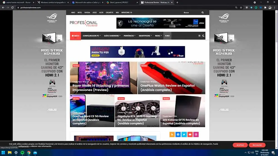Open MSI Katana GF76 Review article
Viewport: 278px width, 156px height.
point(183,111)
